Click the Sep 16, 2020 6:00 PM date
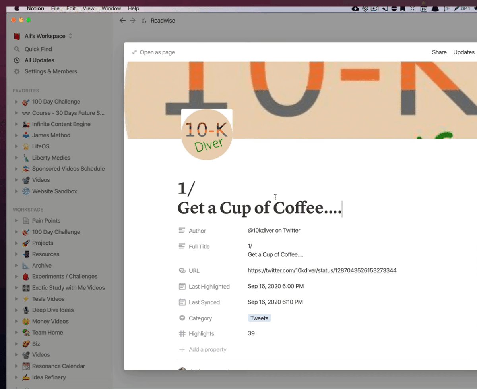477x389 pixels. point(275,286)
